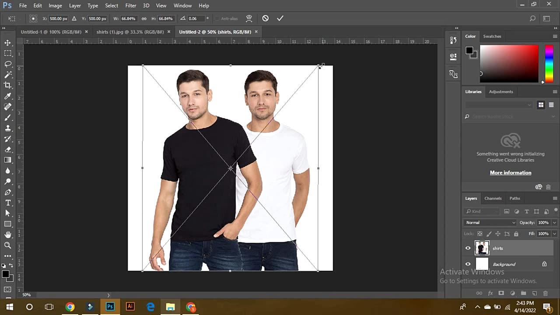This screenshot has height=315, width=560.
Task: Switch to warp mode icon
Action: (x=249, y=18)
